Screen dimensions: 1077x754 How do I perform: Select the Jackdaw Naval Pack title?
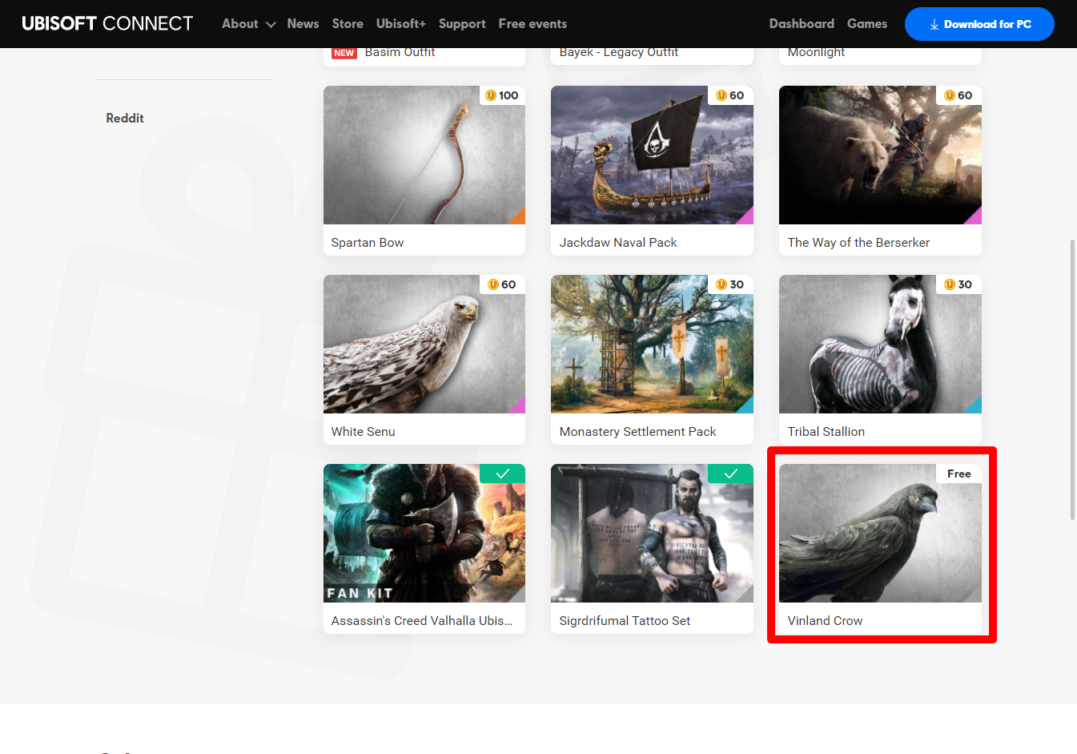click(618, 242)
